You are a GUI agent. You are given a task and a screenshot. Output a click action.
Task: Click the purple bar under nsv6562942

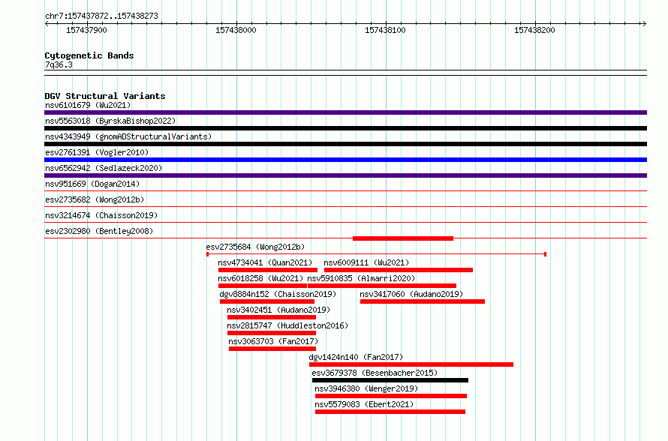pos(345,175)
